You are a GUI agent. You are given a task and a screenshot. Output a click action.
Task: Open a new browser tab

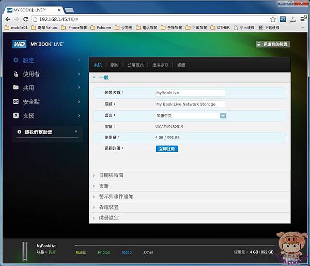tap(69, 10)
